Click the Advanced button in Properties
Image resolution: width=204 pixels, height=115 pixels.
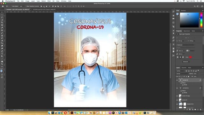(186, 62)
